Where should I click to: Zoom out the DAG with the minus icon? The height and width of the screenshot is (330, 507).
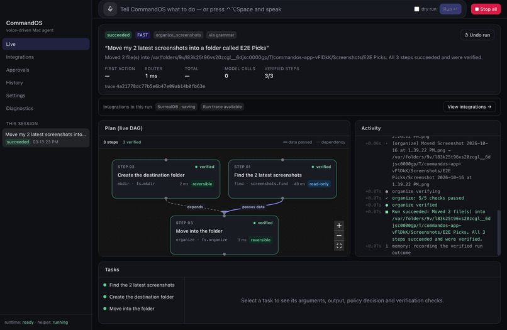339,236
